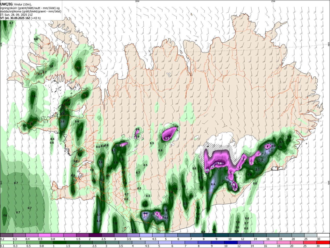Click the '4.3' precipitation value on the map
This screenshot has height=248, width=330.
click(98, 221)
